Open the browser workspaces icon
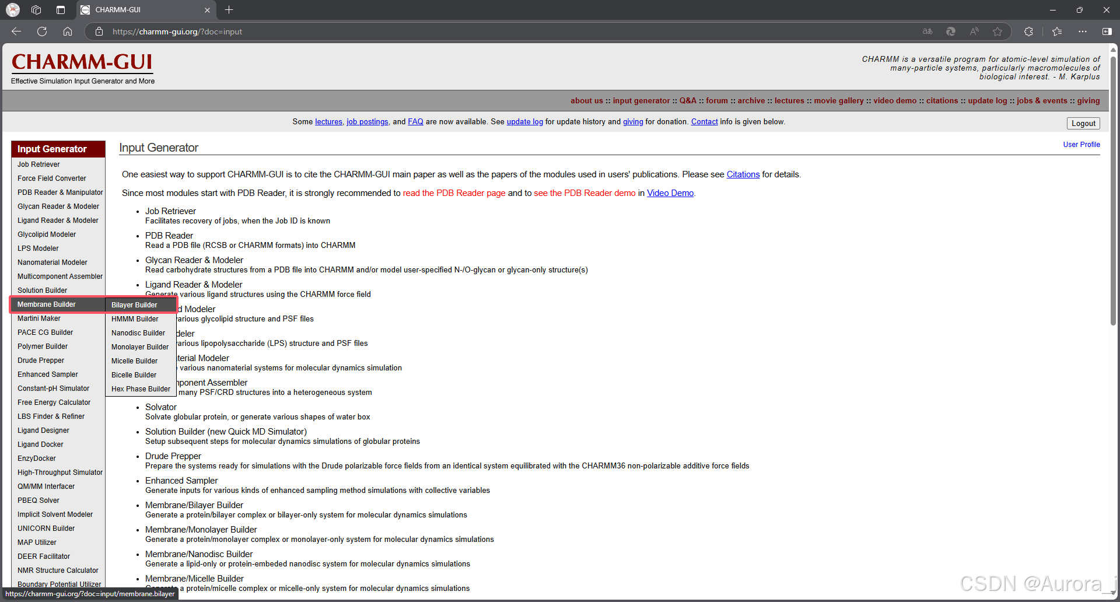1120x602 pixels. point(36,10)
